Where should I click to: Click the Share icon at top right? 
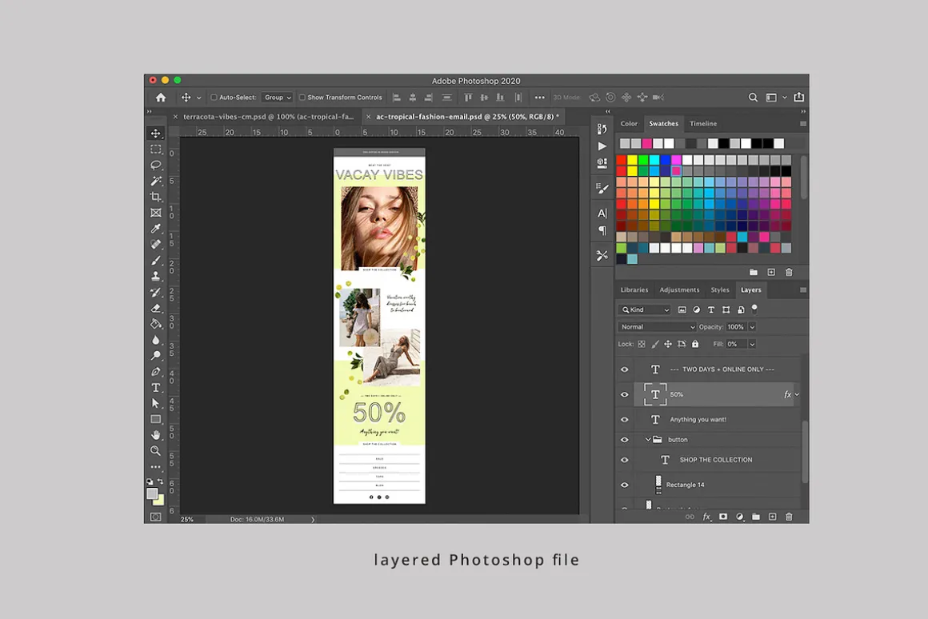pos(799,97)
